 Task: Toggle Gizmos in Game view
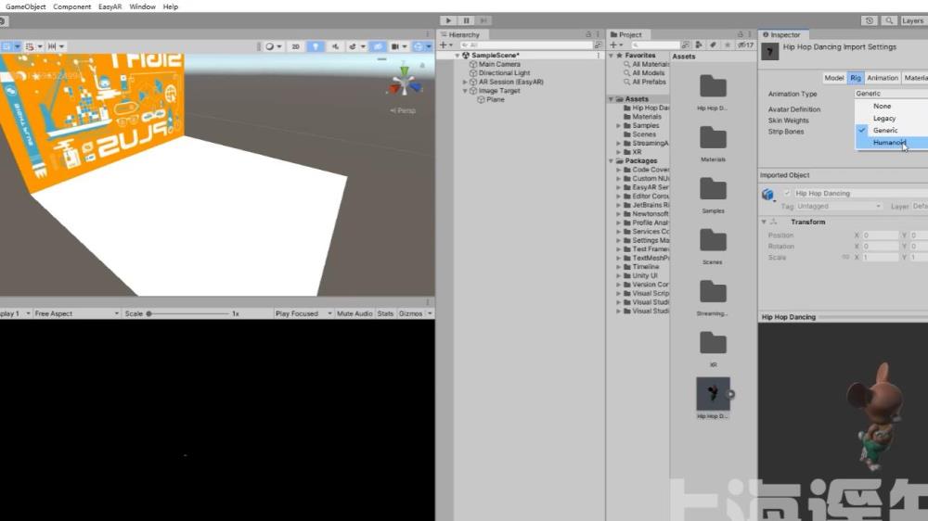point(410,313)
